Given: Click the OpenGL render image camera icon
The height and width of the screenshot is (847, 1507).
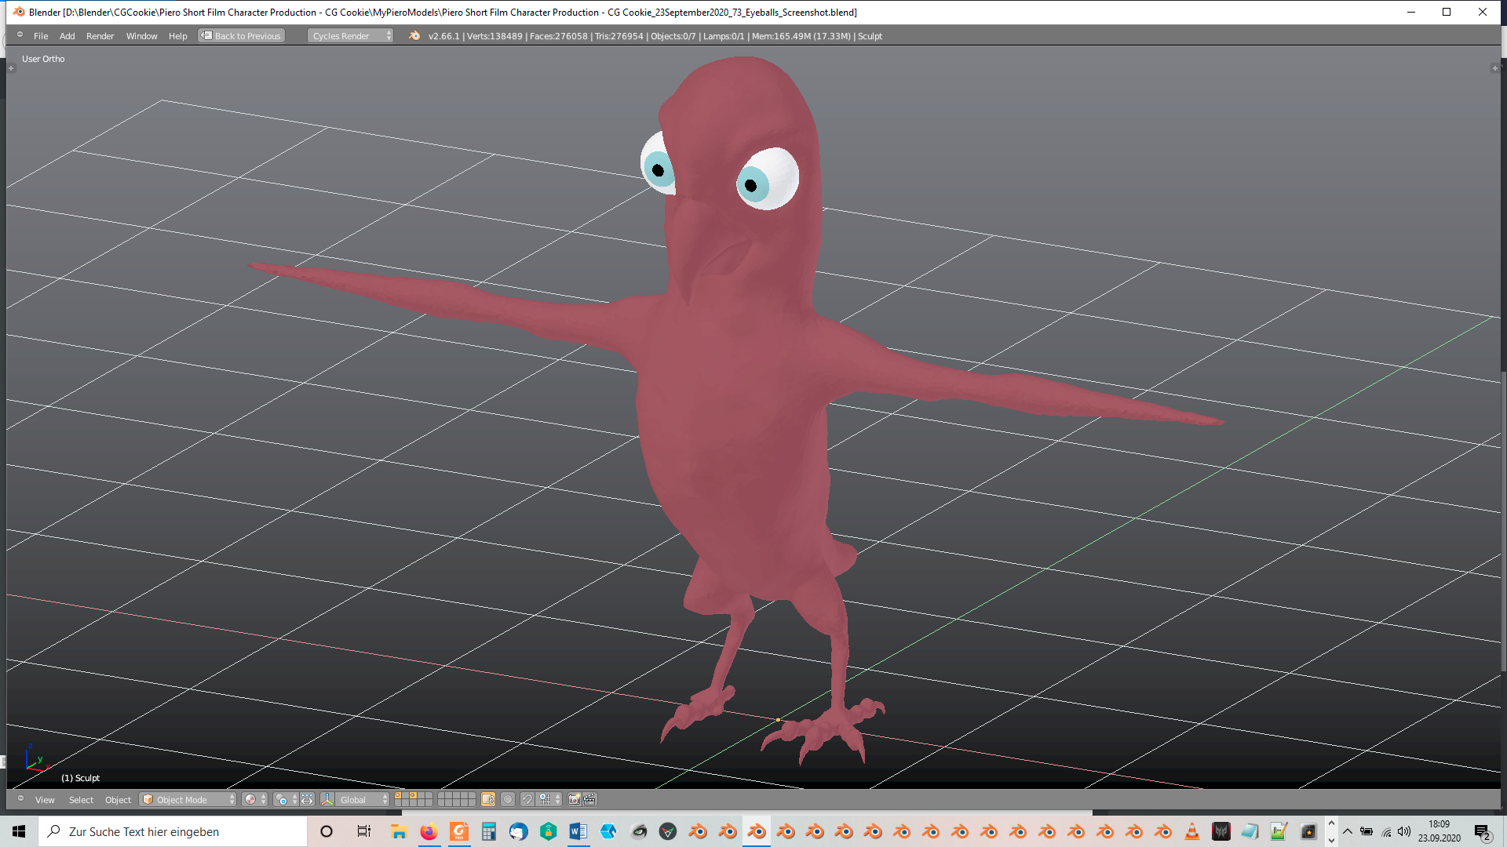Looking at the screenshot, I should (x=574, y=800).
